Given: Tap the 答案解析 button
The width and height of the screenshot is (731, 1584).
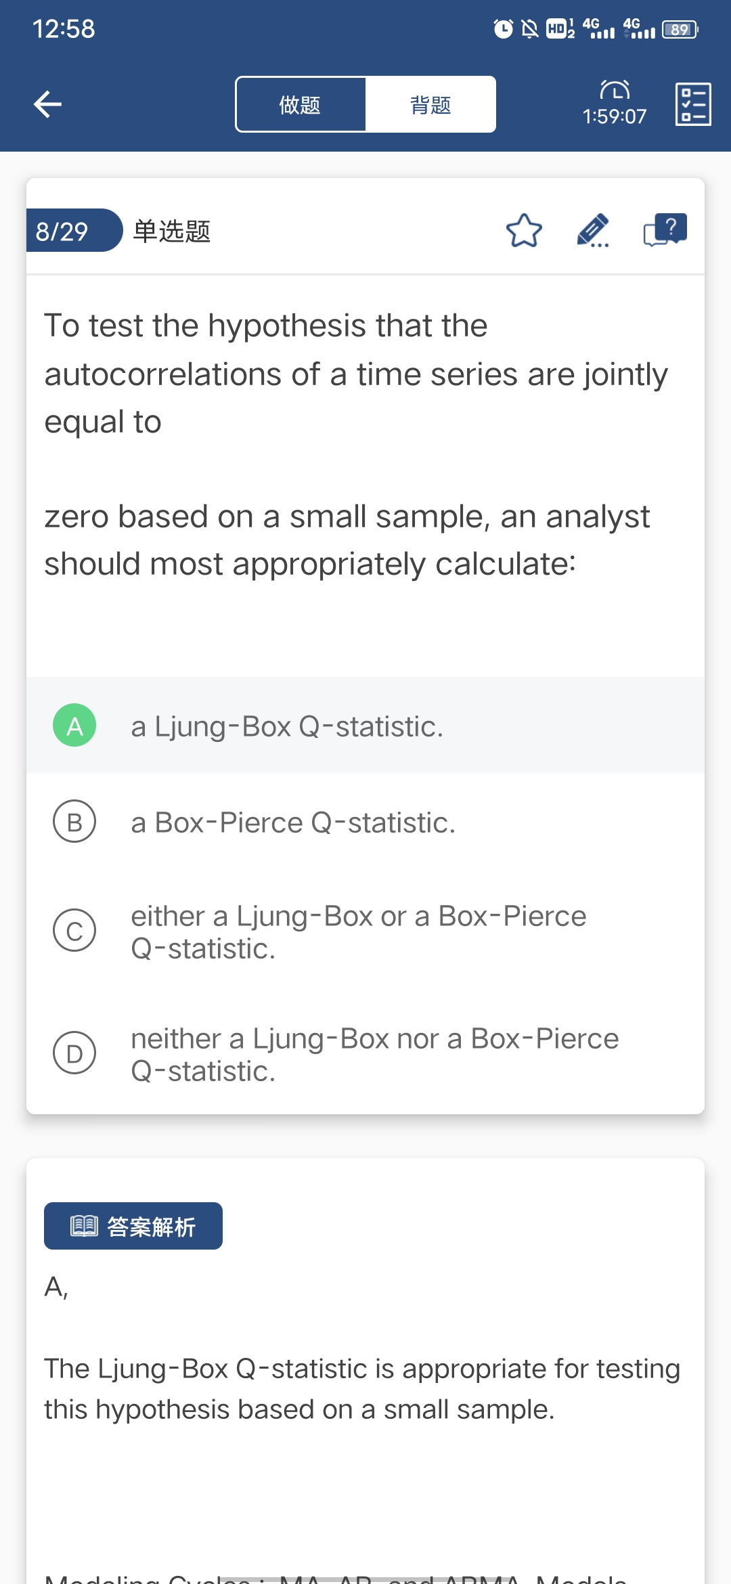Looking at the screenshot, I should 133,1226.
